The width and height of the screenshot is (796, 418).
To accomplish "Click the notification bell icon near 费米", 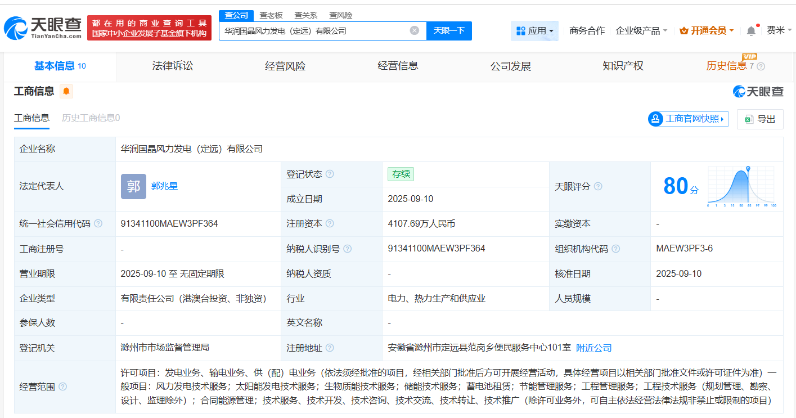I will tap(750, 31).
